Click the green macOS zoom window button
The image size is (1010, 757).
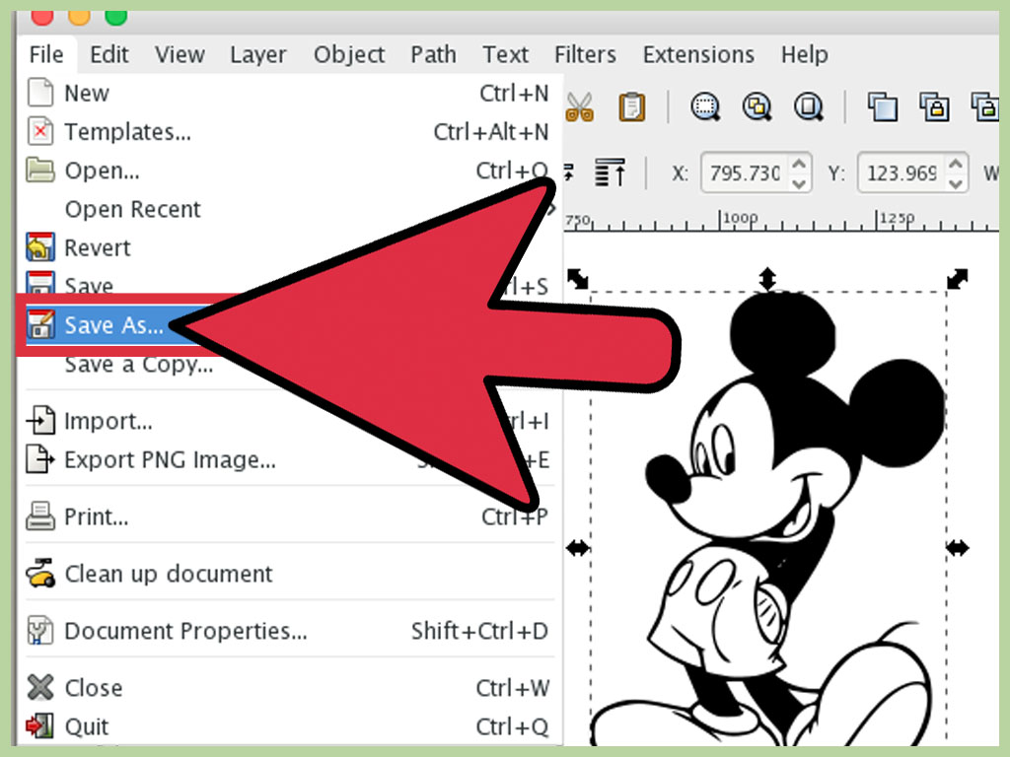pyautogui.click(x=116, y=18)
